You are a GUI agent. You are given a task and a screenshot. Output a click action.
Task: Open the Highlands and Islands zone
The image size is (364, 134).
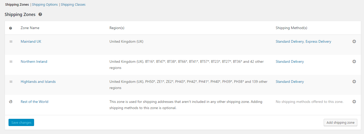pos(38,82)
